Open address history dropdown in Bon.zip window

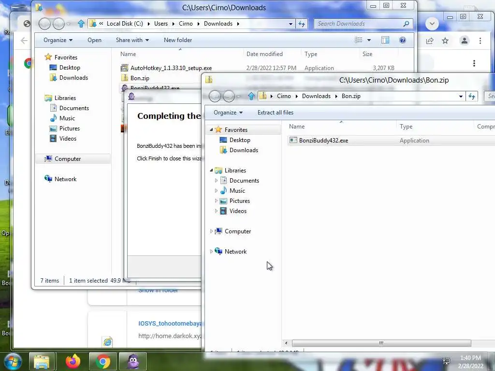[461, 96]
